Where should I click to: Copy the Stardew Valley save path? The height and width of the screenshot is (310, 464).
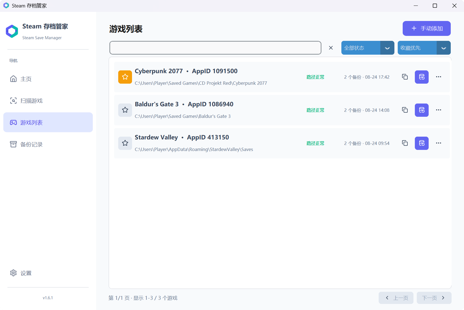[405, 143]
